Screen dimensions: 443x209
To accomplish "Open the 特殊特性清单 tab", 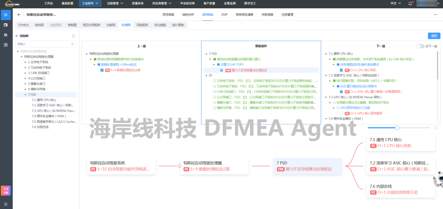I will (x=244, y=15).
